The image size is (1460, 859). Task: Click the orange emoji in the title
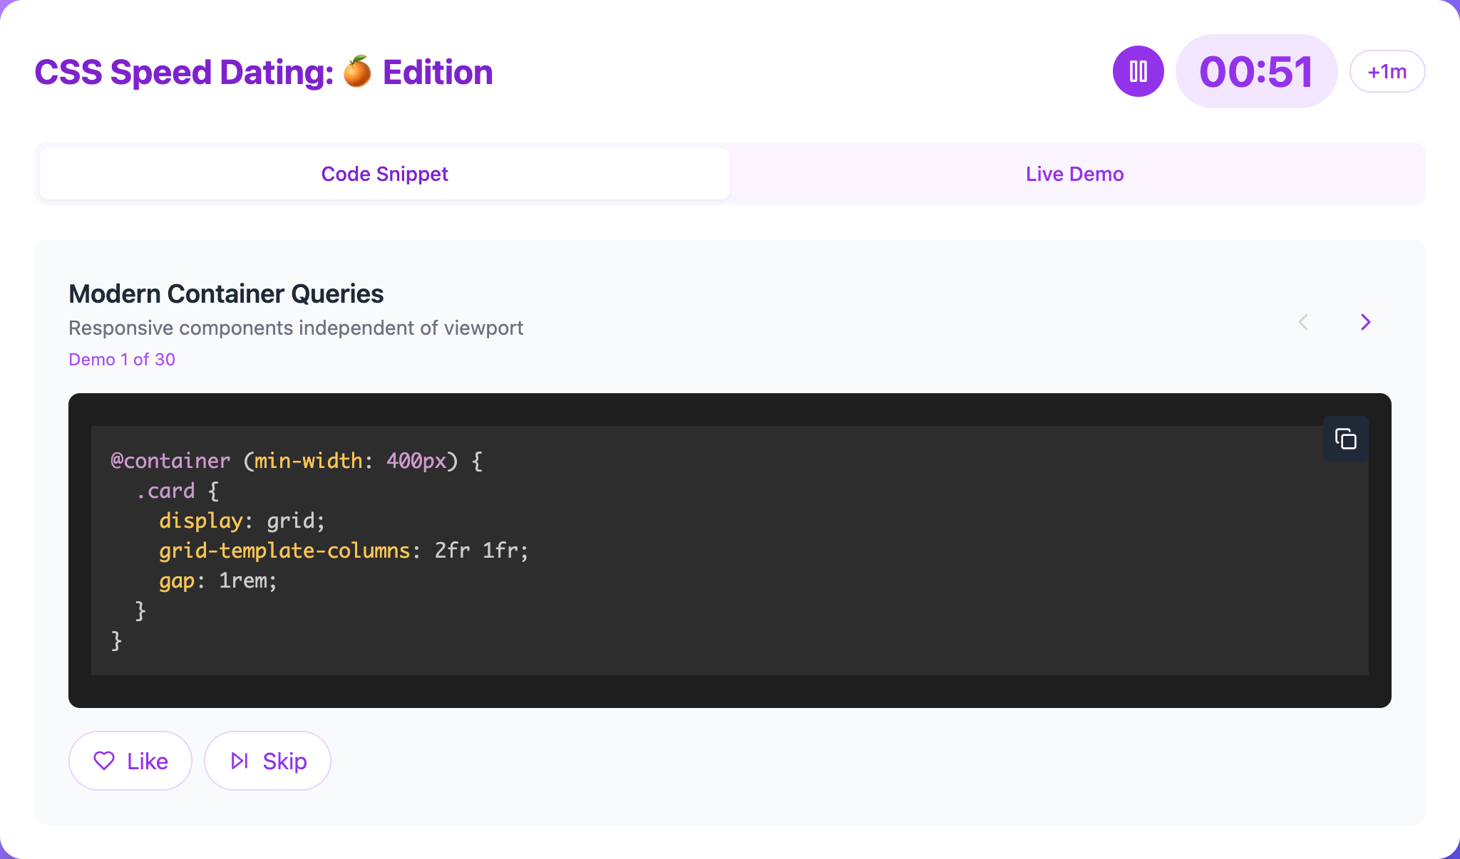[357, 72]
